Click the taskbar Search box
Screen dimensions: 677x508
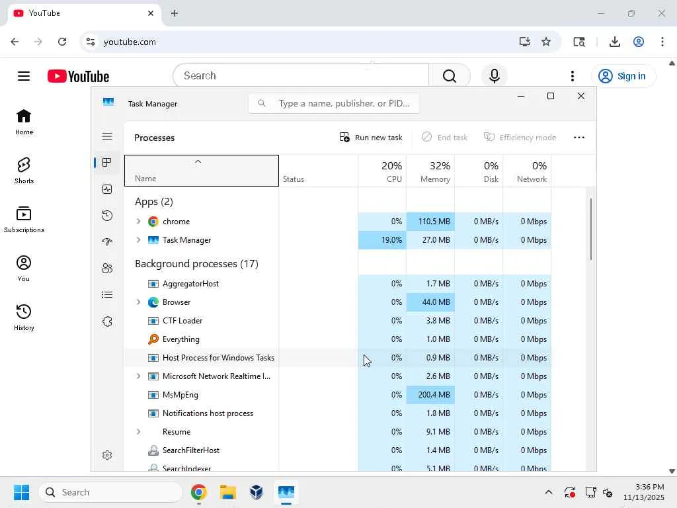[110, 492]
